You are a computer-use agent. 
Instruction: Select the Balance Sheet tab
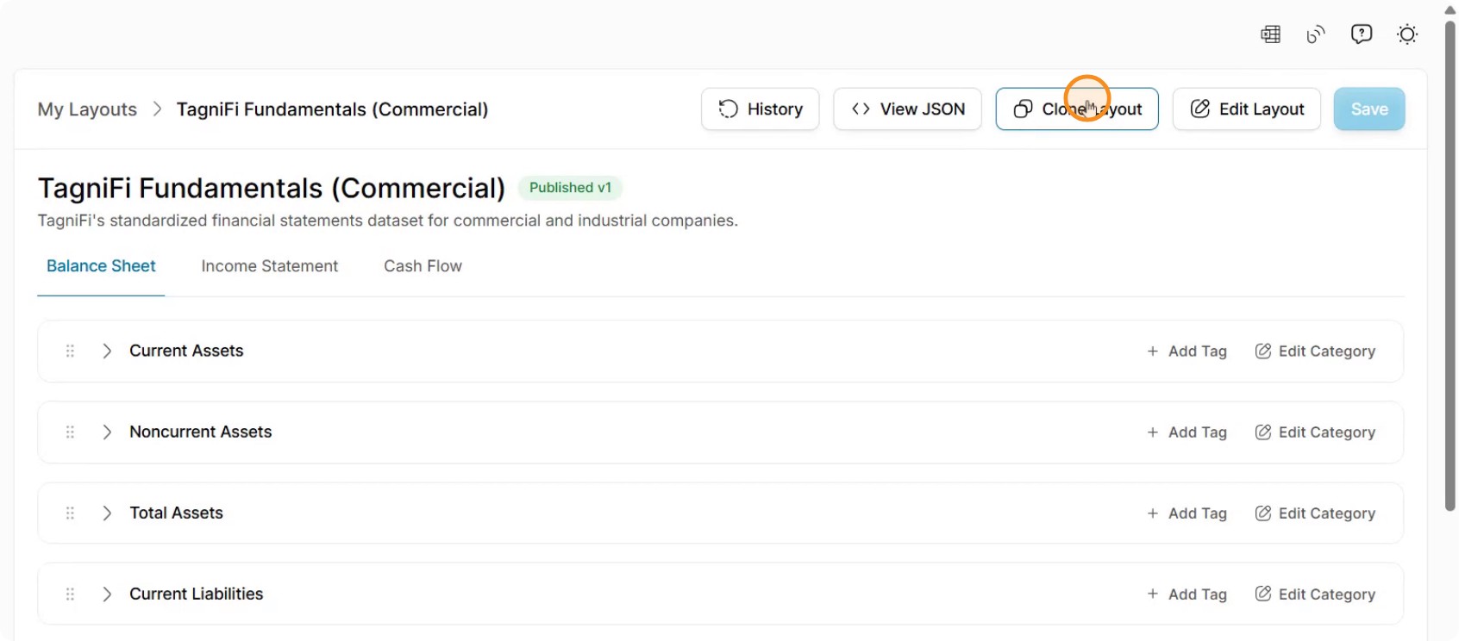(x=101, y=266)
